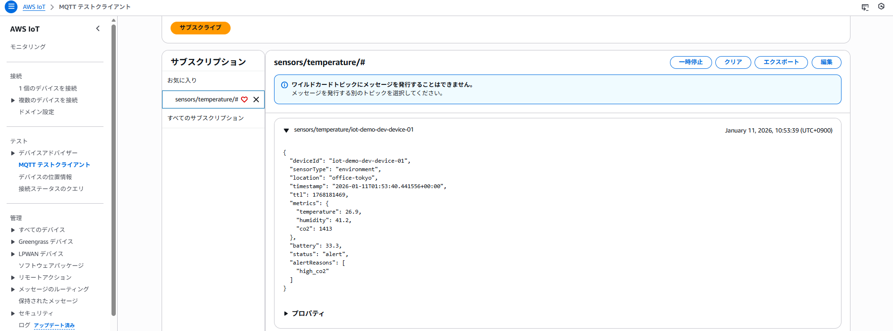The image size is (893, 331).
Task: Export messages with エクスポート button
Action: pos(781,62)
